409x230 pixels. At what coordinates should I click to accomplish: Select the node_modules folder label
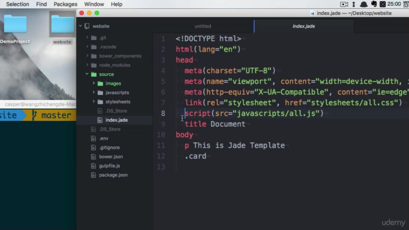115,65
